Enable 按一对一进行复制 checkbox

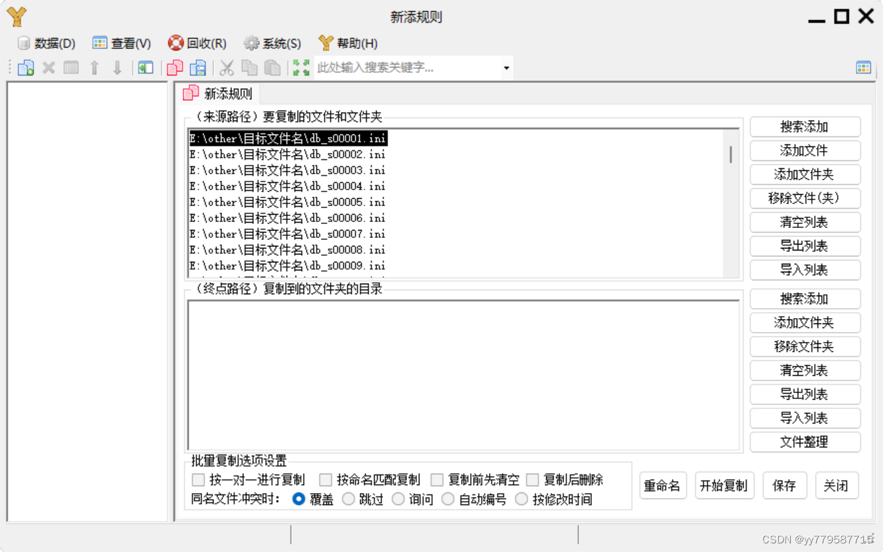pos(248,480)
